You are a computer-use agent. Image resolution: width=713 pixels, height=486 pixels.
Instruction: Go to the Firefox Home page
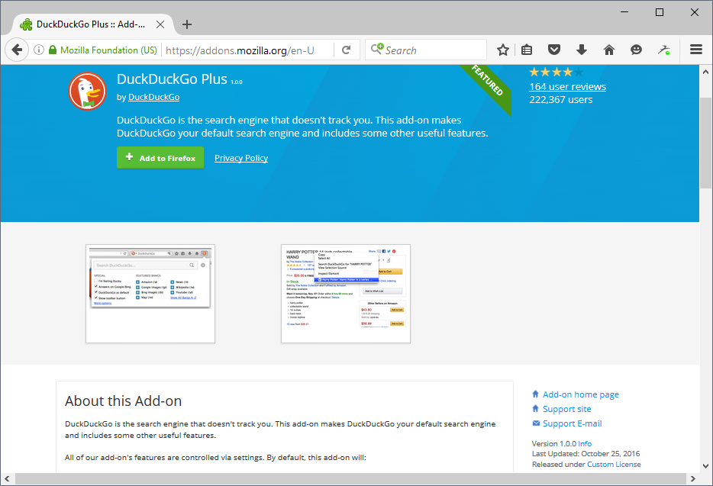[x=609, y=50]
